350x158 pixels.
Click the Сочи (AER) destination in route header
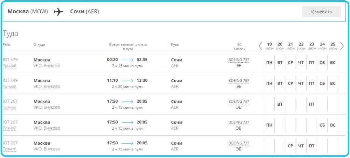[84, 12]
